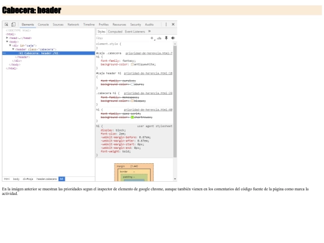Open the chartreuse green color swatch
Image resolution: width=324 pixels, height=243 pixels.
[x=132, y=118]
